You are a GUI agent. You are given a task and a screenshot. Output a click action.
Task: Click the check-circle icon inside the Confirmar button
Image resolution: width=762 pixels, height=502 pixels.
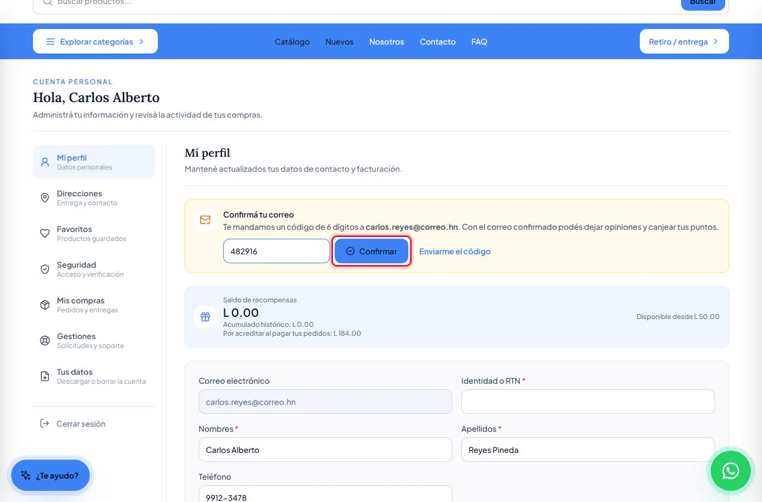point(350,252)
